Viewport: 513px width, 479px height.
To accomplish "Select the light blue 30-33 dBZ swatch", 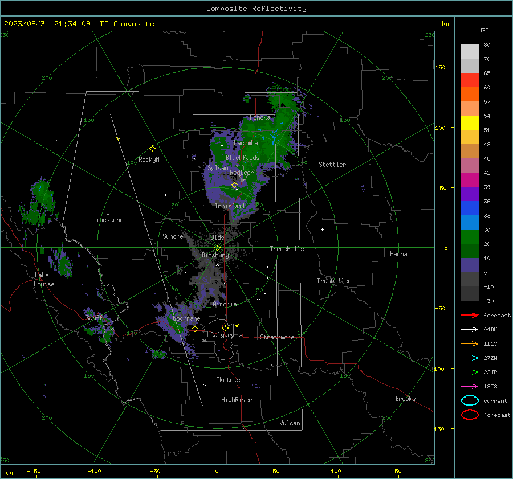I will point(470,222).
